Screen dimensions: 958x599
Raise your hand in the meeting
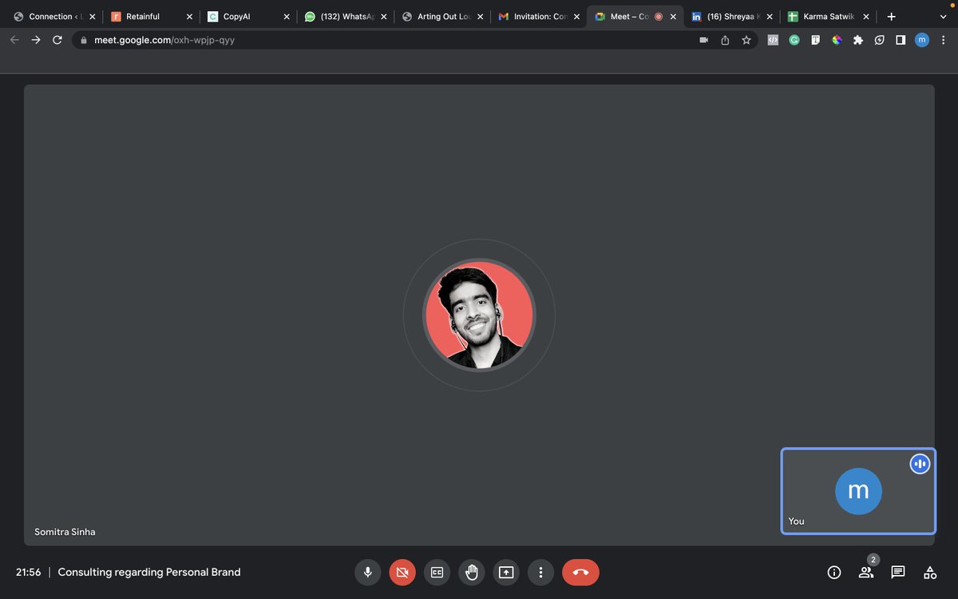tap(472, 572)
